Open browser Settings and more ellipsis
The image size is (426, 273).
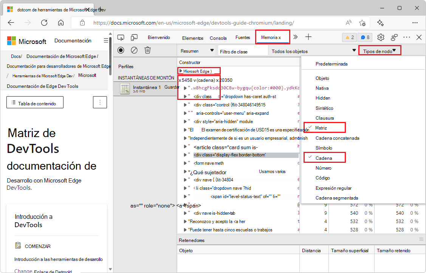click(415, 23)
